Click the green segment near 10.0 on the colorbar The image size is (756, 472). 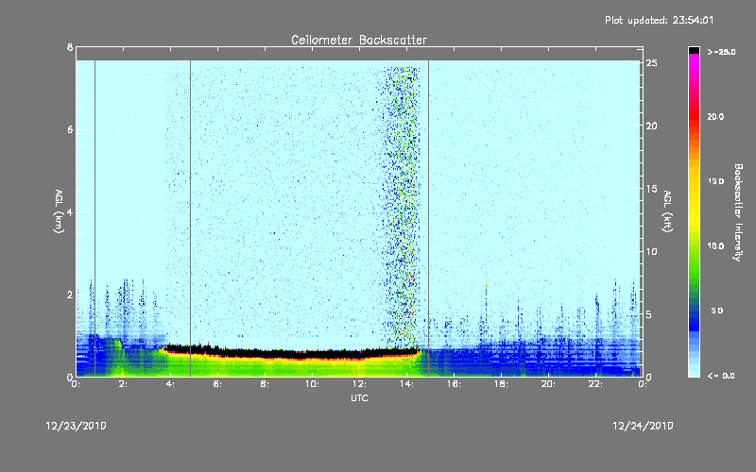[x=694, y=246]
